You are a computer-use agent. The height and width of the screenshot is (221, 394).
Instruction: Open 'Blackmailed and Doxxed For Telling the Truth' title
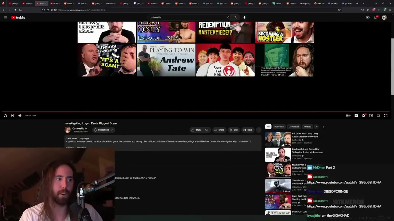[x=307, y=151]
